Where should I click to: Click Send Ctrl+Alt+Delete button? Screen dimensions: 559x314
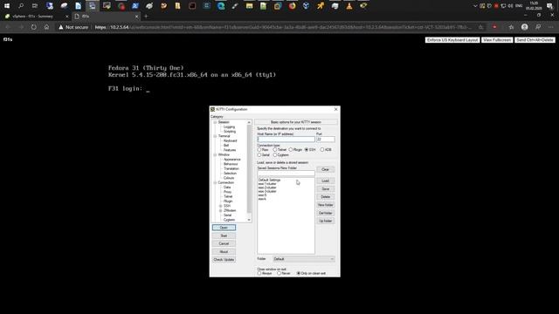pyautogui.click(x=535, y=40)
